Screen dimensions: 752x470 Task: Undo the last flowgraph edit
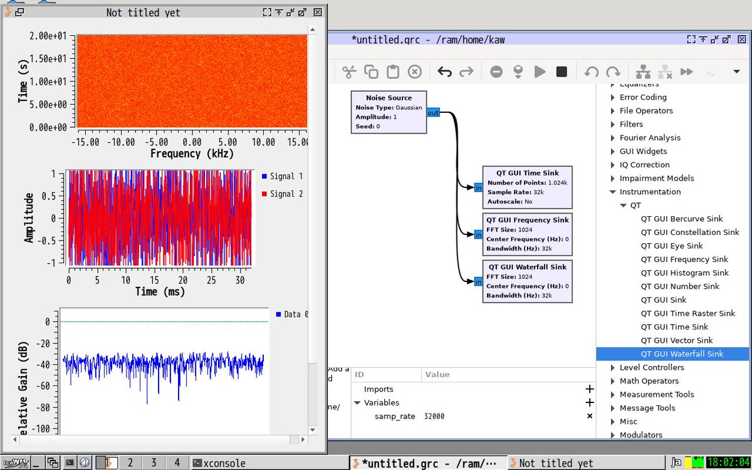(x=444, y=71)
